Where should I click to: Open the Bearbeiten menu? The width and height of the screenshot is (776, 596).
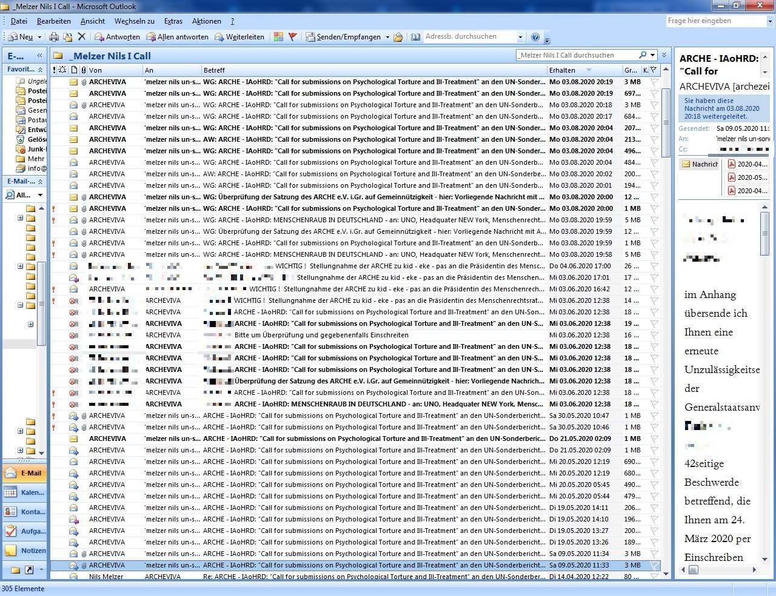[x=54, y=21]
